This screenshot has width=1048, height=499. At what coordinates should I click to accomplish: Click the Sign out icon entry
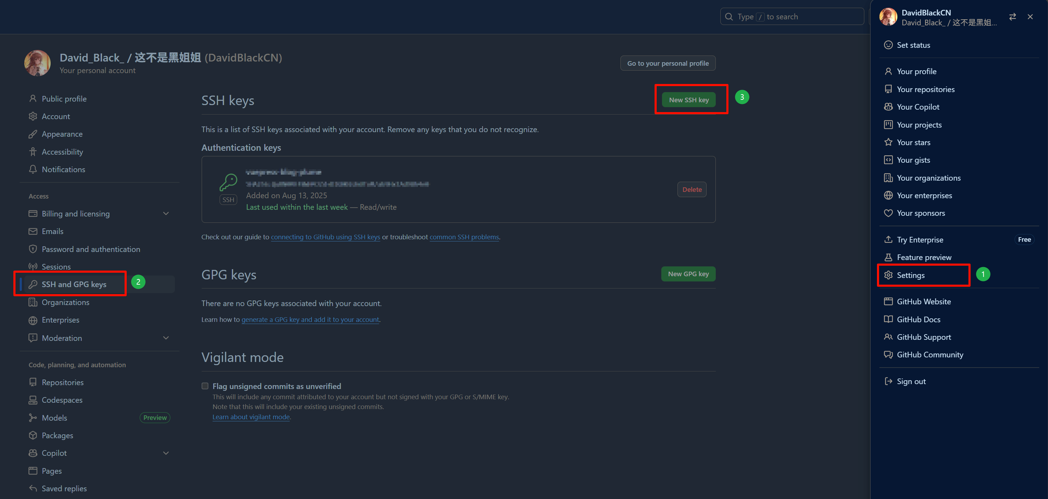pyautogui.click(x=888, y=381)
